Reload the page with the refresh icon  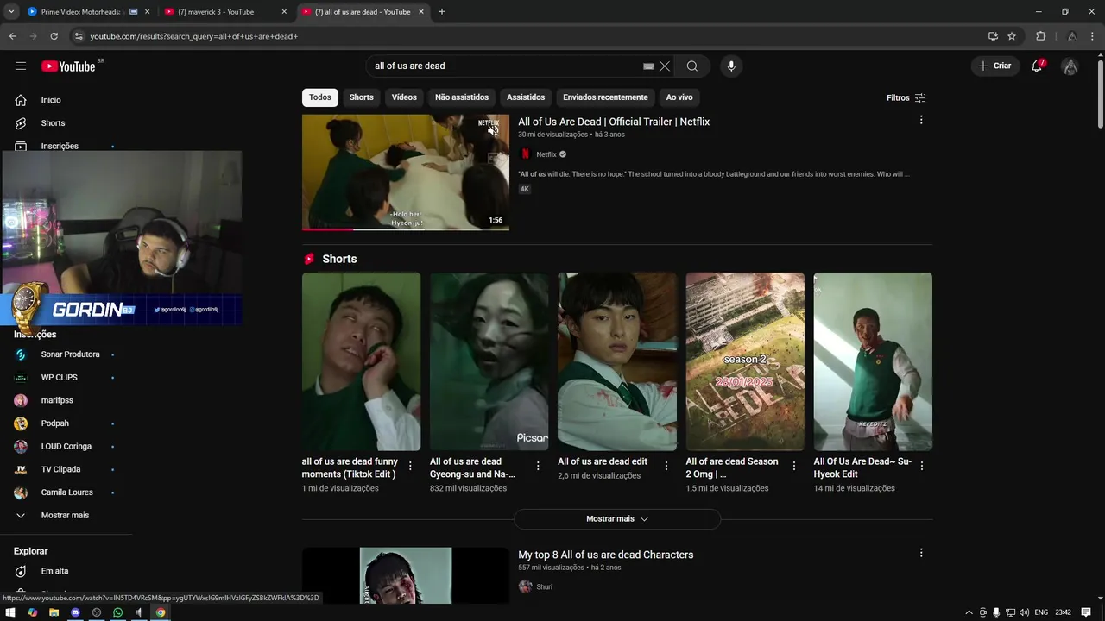[x=54, y=36]
